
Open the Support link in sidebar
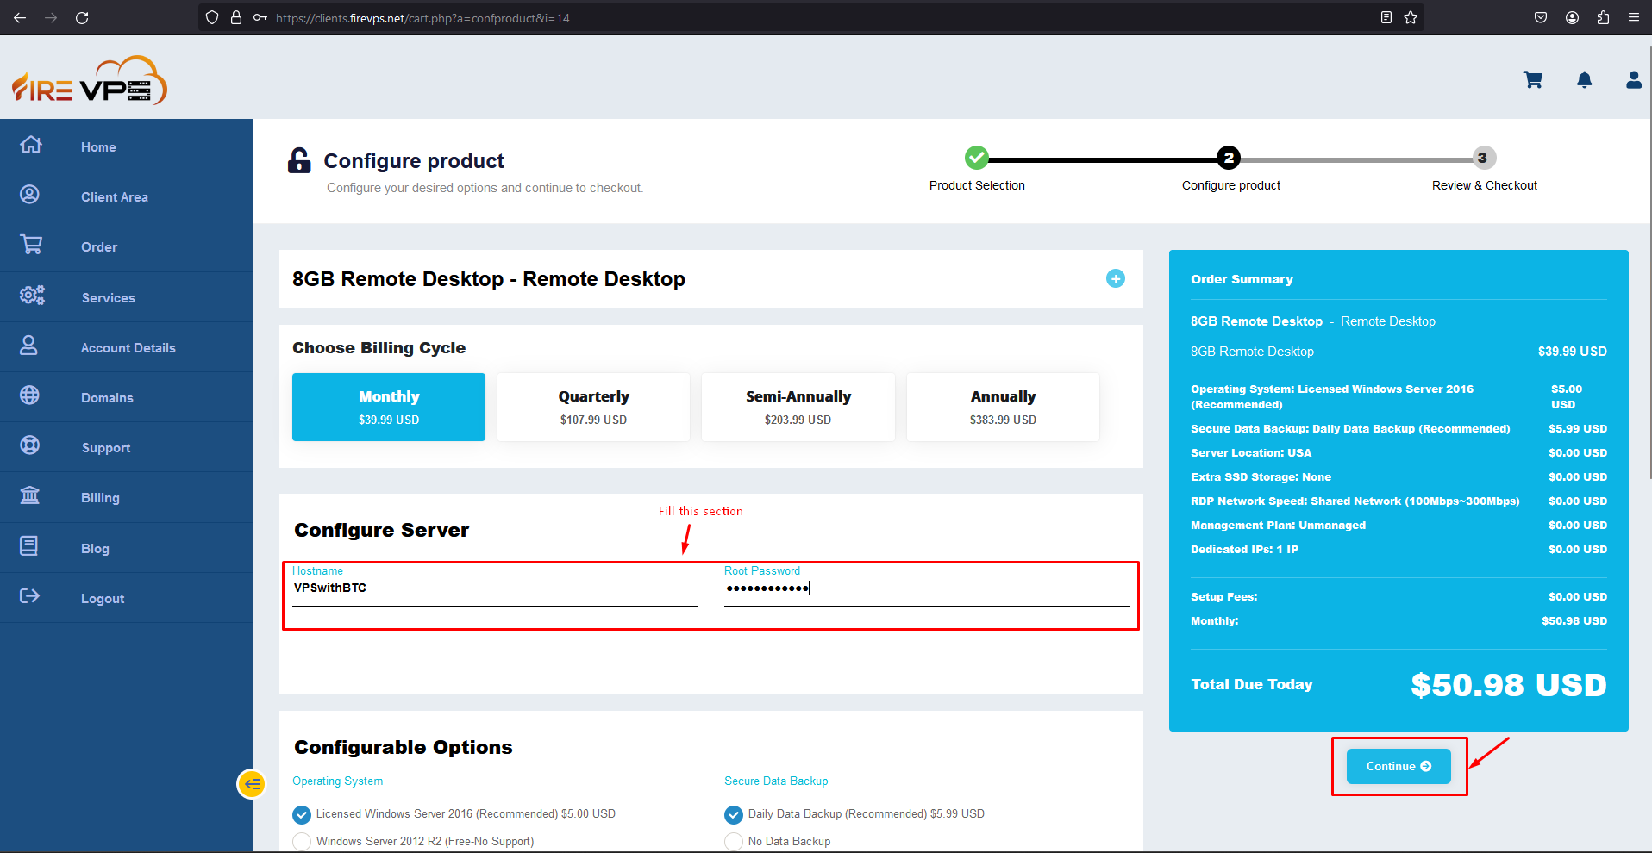click(x=106, y=448)
